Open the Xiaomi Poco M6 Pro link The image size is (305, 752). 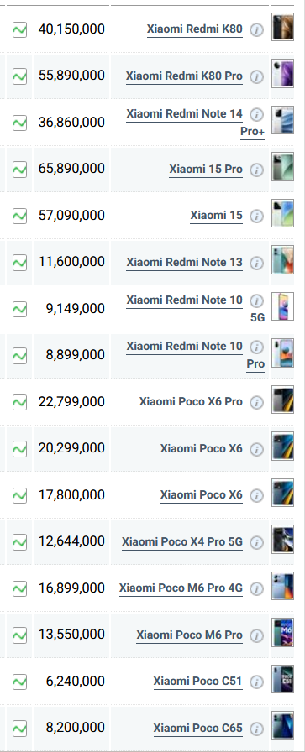point(189,635)
